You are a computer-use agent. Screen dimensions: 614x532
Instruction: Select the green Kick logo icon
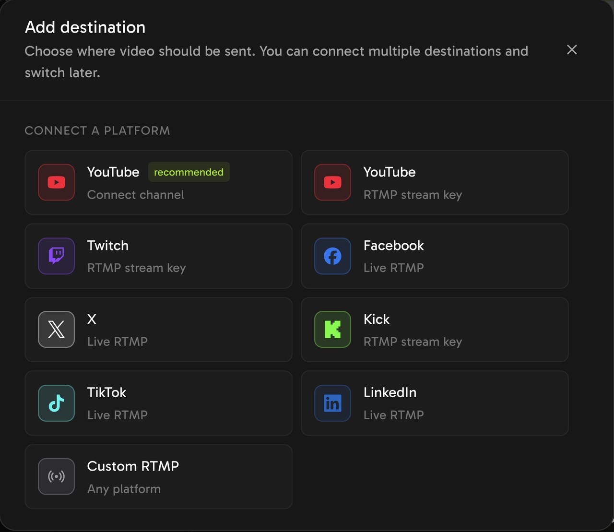(x=333, y=330)
